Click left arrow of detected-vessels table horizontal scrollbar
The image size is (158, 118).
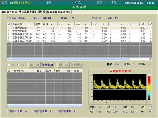click(x=8, y=59)
